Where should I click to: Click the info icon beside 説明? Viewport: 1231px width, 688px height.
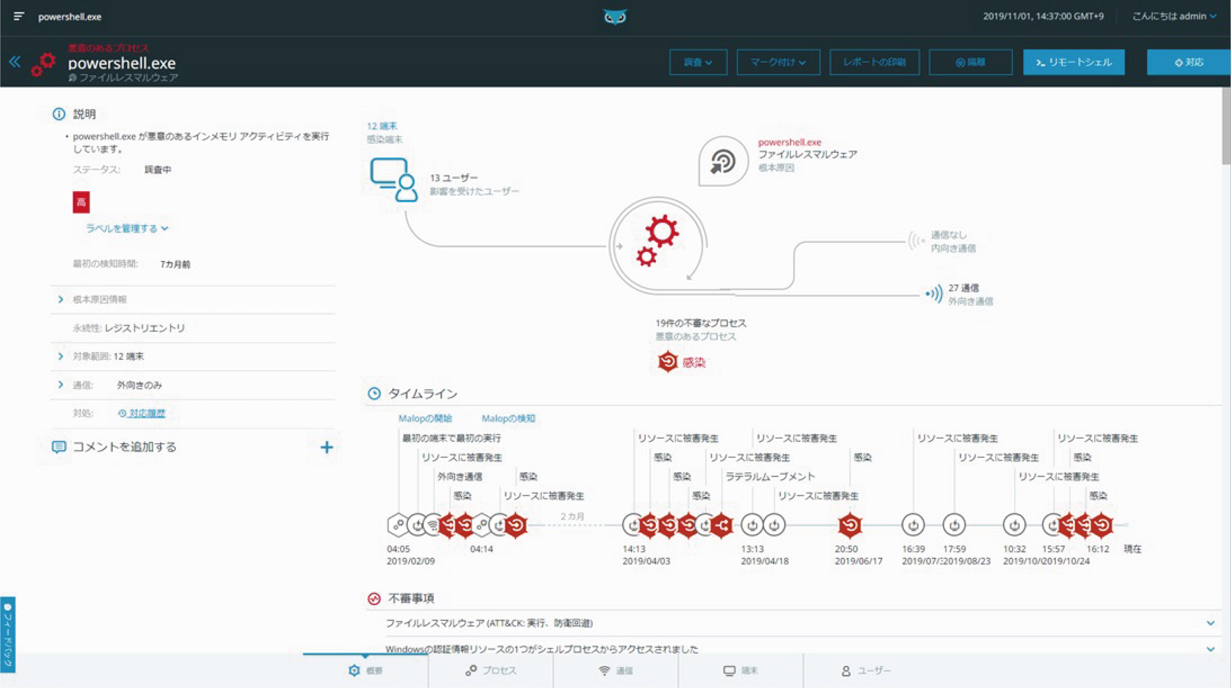pos(59,114)
